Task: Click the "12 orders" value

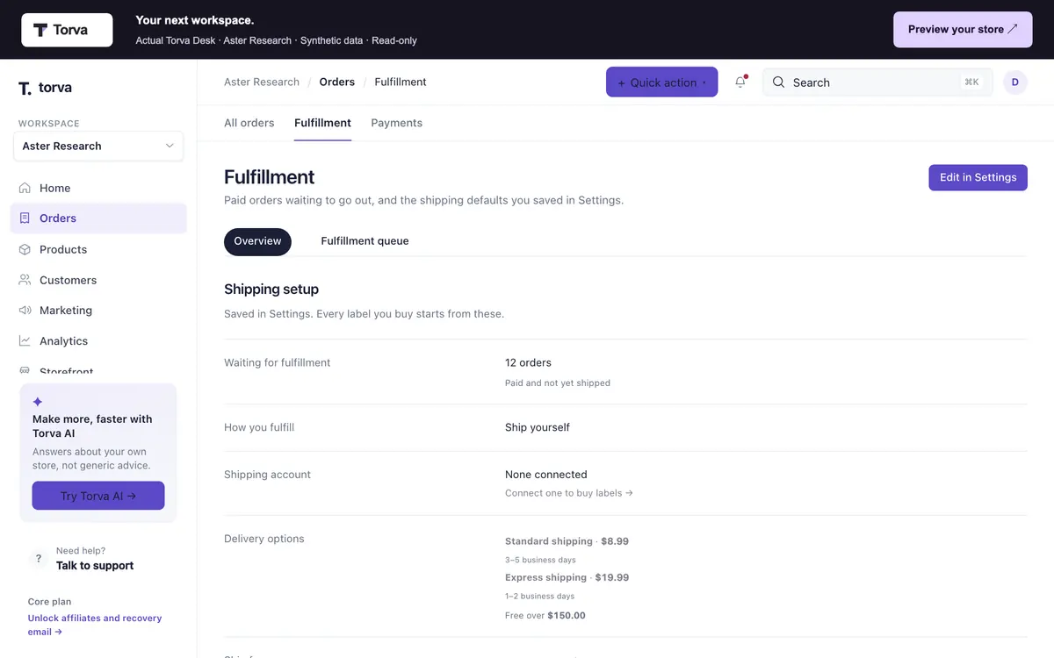Action: tap(528, 362)
